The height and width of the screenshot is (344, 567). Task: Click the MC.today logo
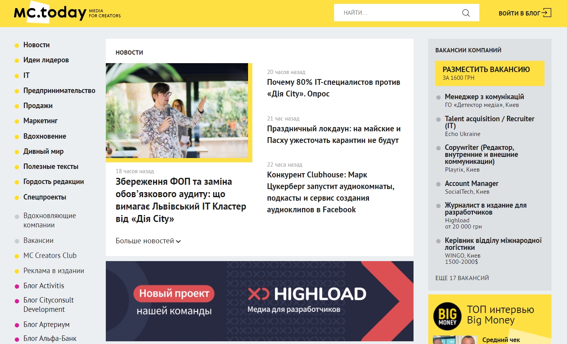(50, 13)
